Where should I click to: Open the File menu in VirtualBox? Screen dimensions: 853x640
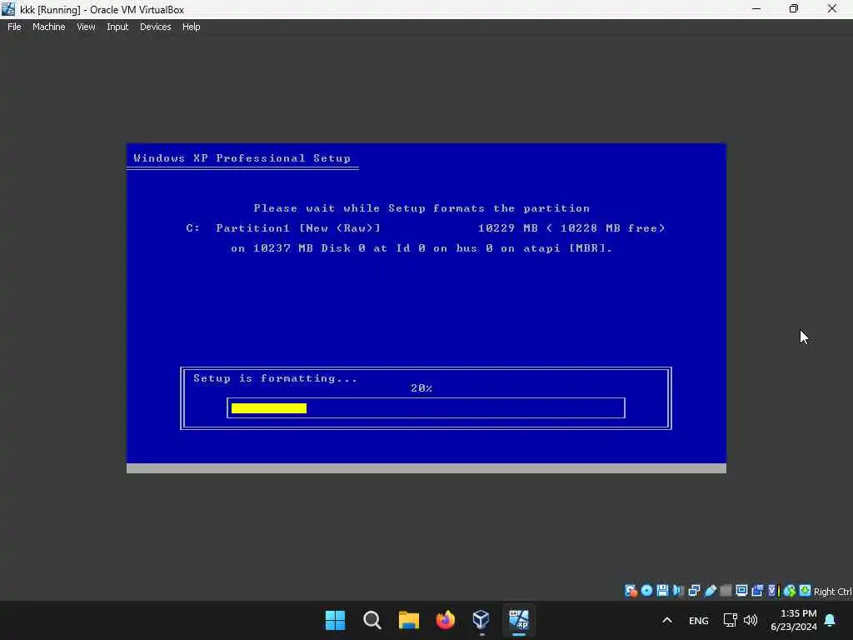(x=14, y=27)
